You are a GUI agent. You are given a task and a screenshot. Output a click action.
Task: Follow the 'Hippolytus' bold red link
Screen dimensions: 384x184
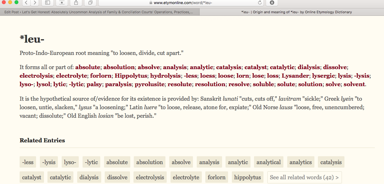(x=131, y=76)
